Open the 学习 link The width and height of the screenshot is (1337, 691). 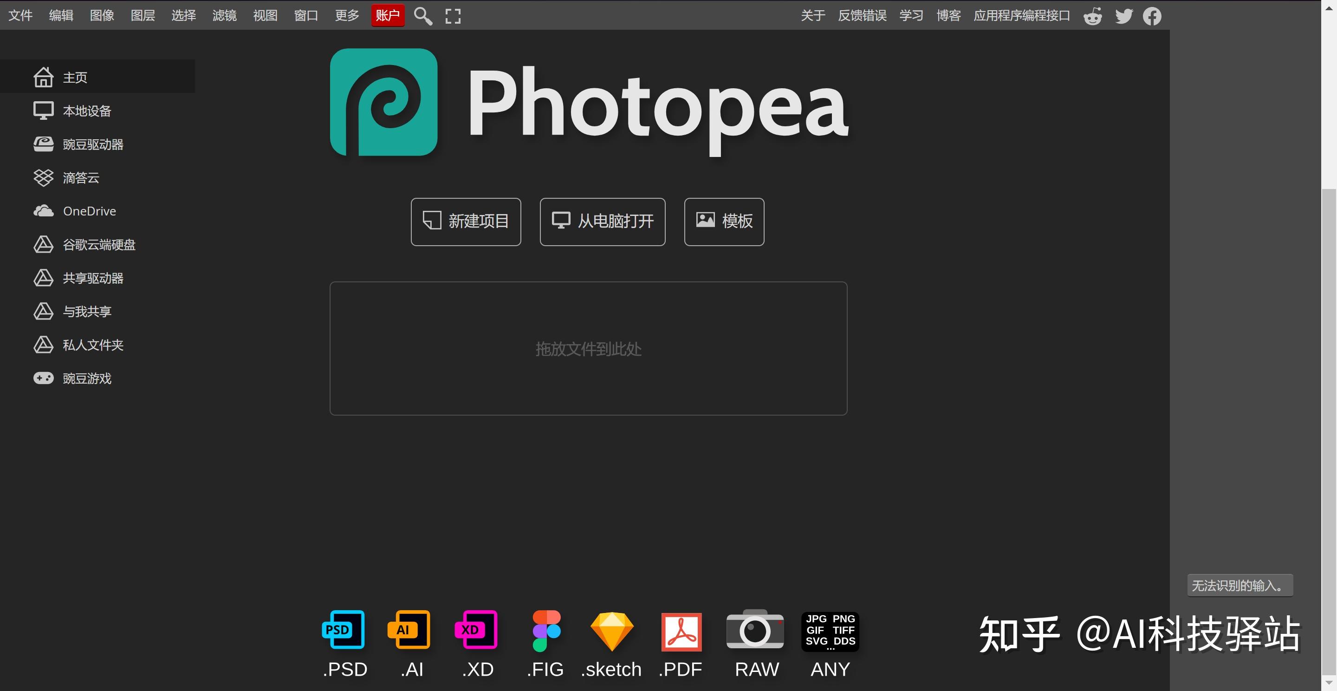point(911,16)
